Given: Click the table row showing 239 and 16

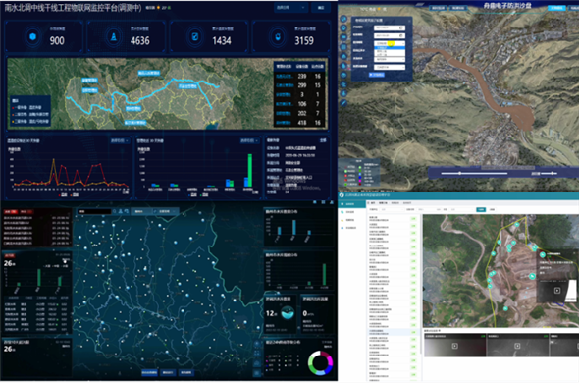Looking at the screenshot, I should pos(300,76).
